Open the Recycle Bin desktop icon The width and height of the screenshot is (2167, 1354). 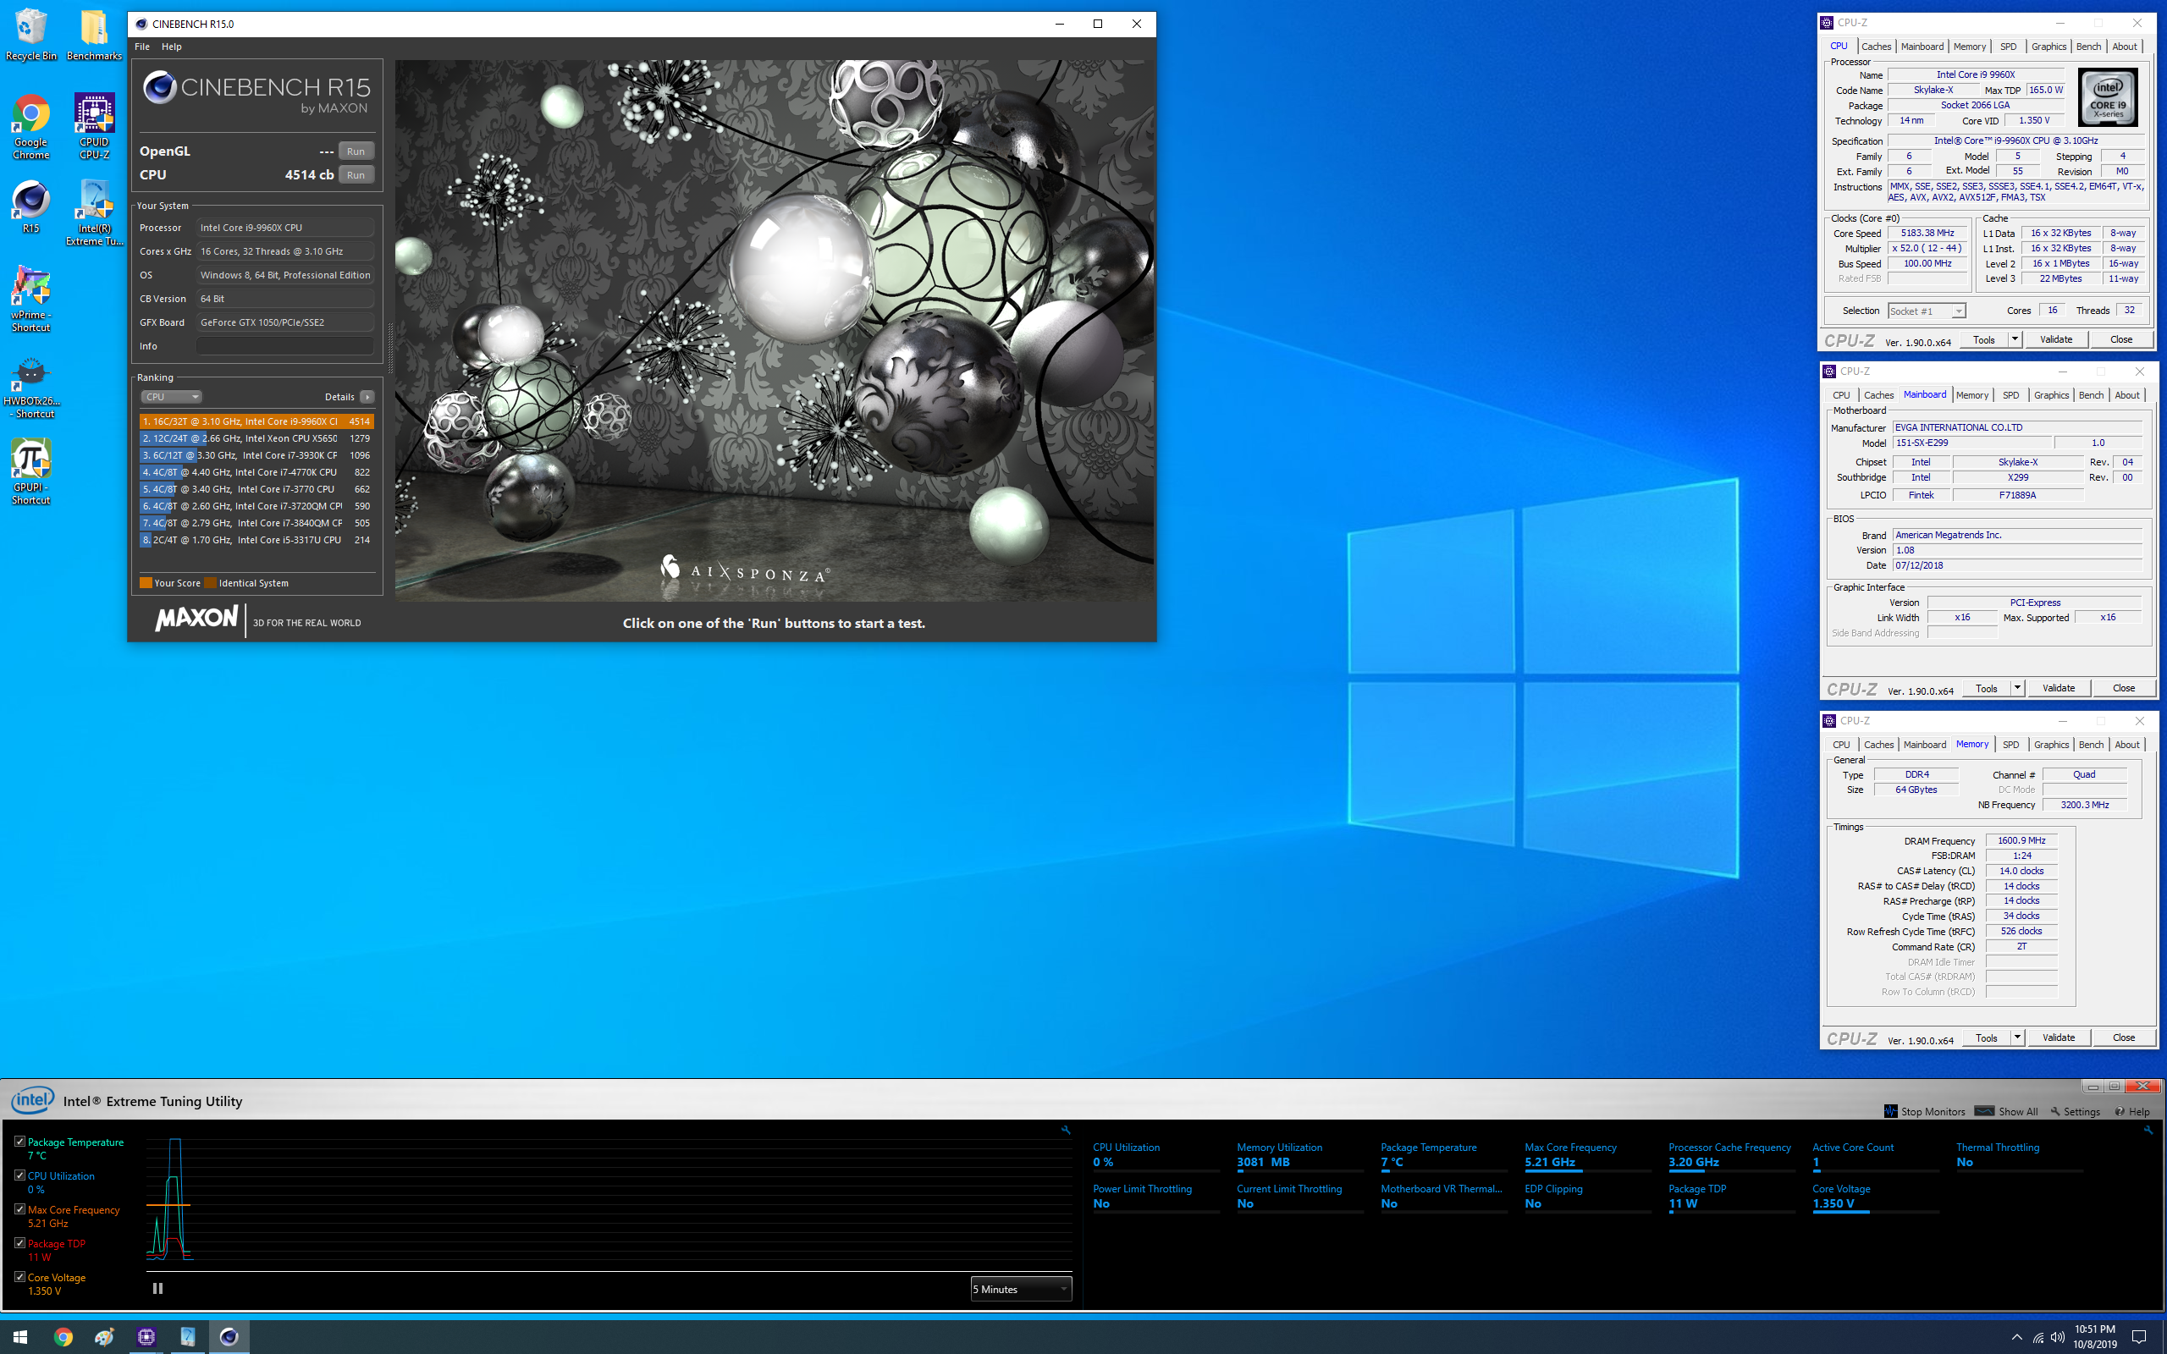click(x=30, y=36)
